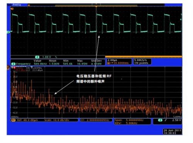Select the rising edge trigger slope icon
193x143 pixels.
tap(166, 120)
